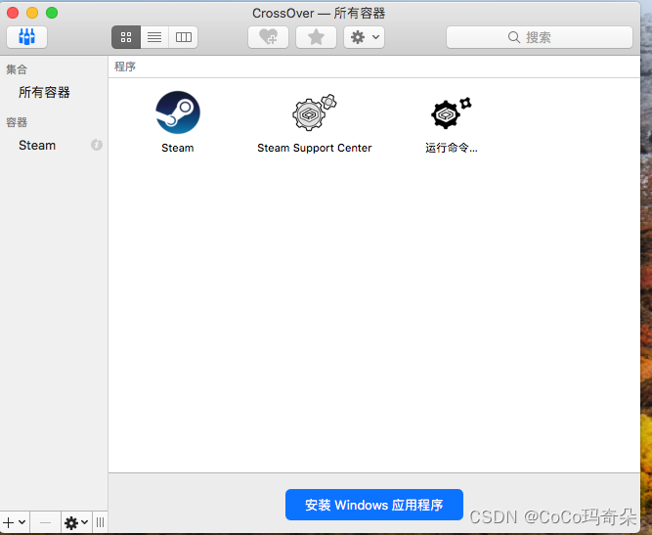Switch to icon grid view
Image resolution: width=652 pixels, height=535 pixels.
tap(126, 37)
